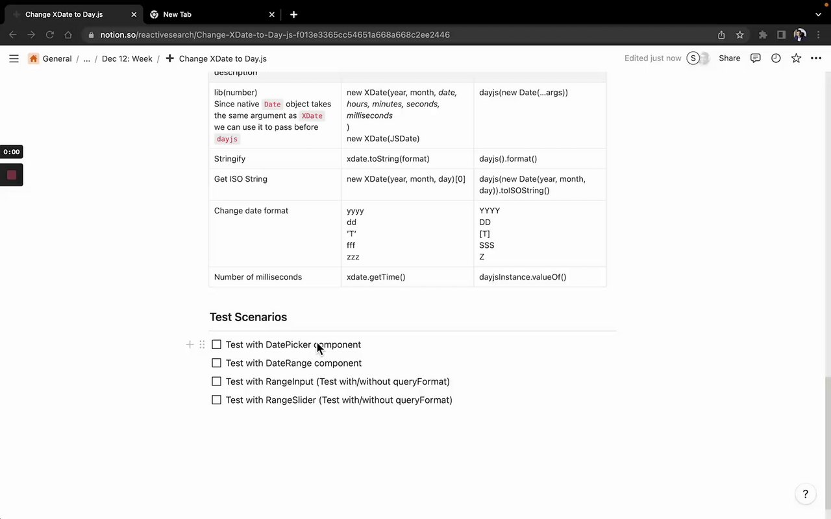Screen dimensions: 831x519
Task: Click the dayjs().format() cell
Action: click(x=540, y=159)
